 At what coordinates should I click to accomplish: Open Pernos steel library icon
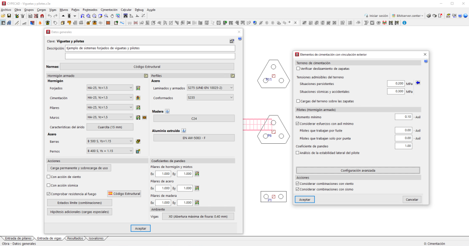(138, 151)
